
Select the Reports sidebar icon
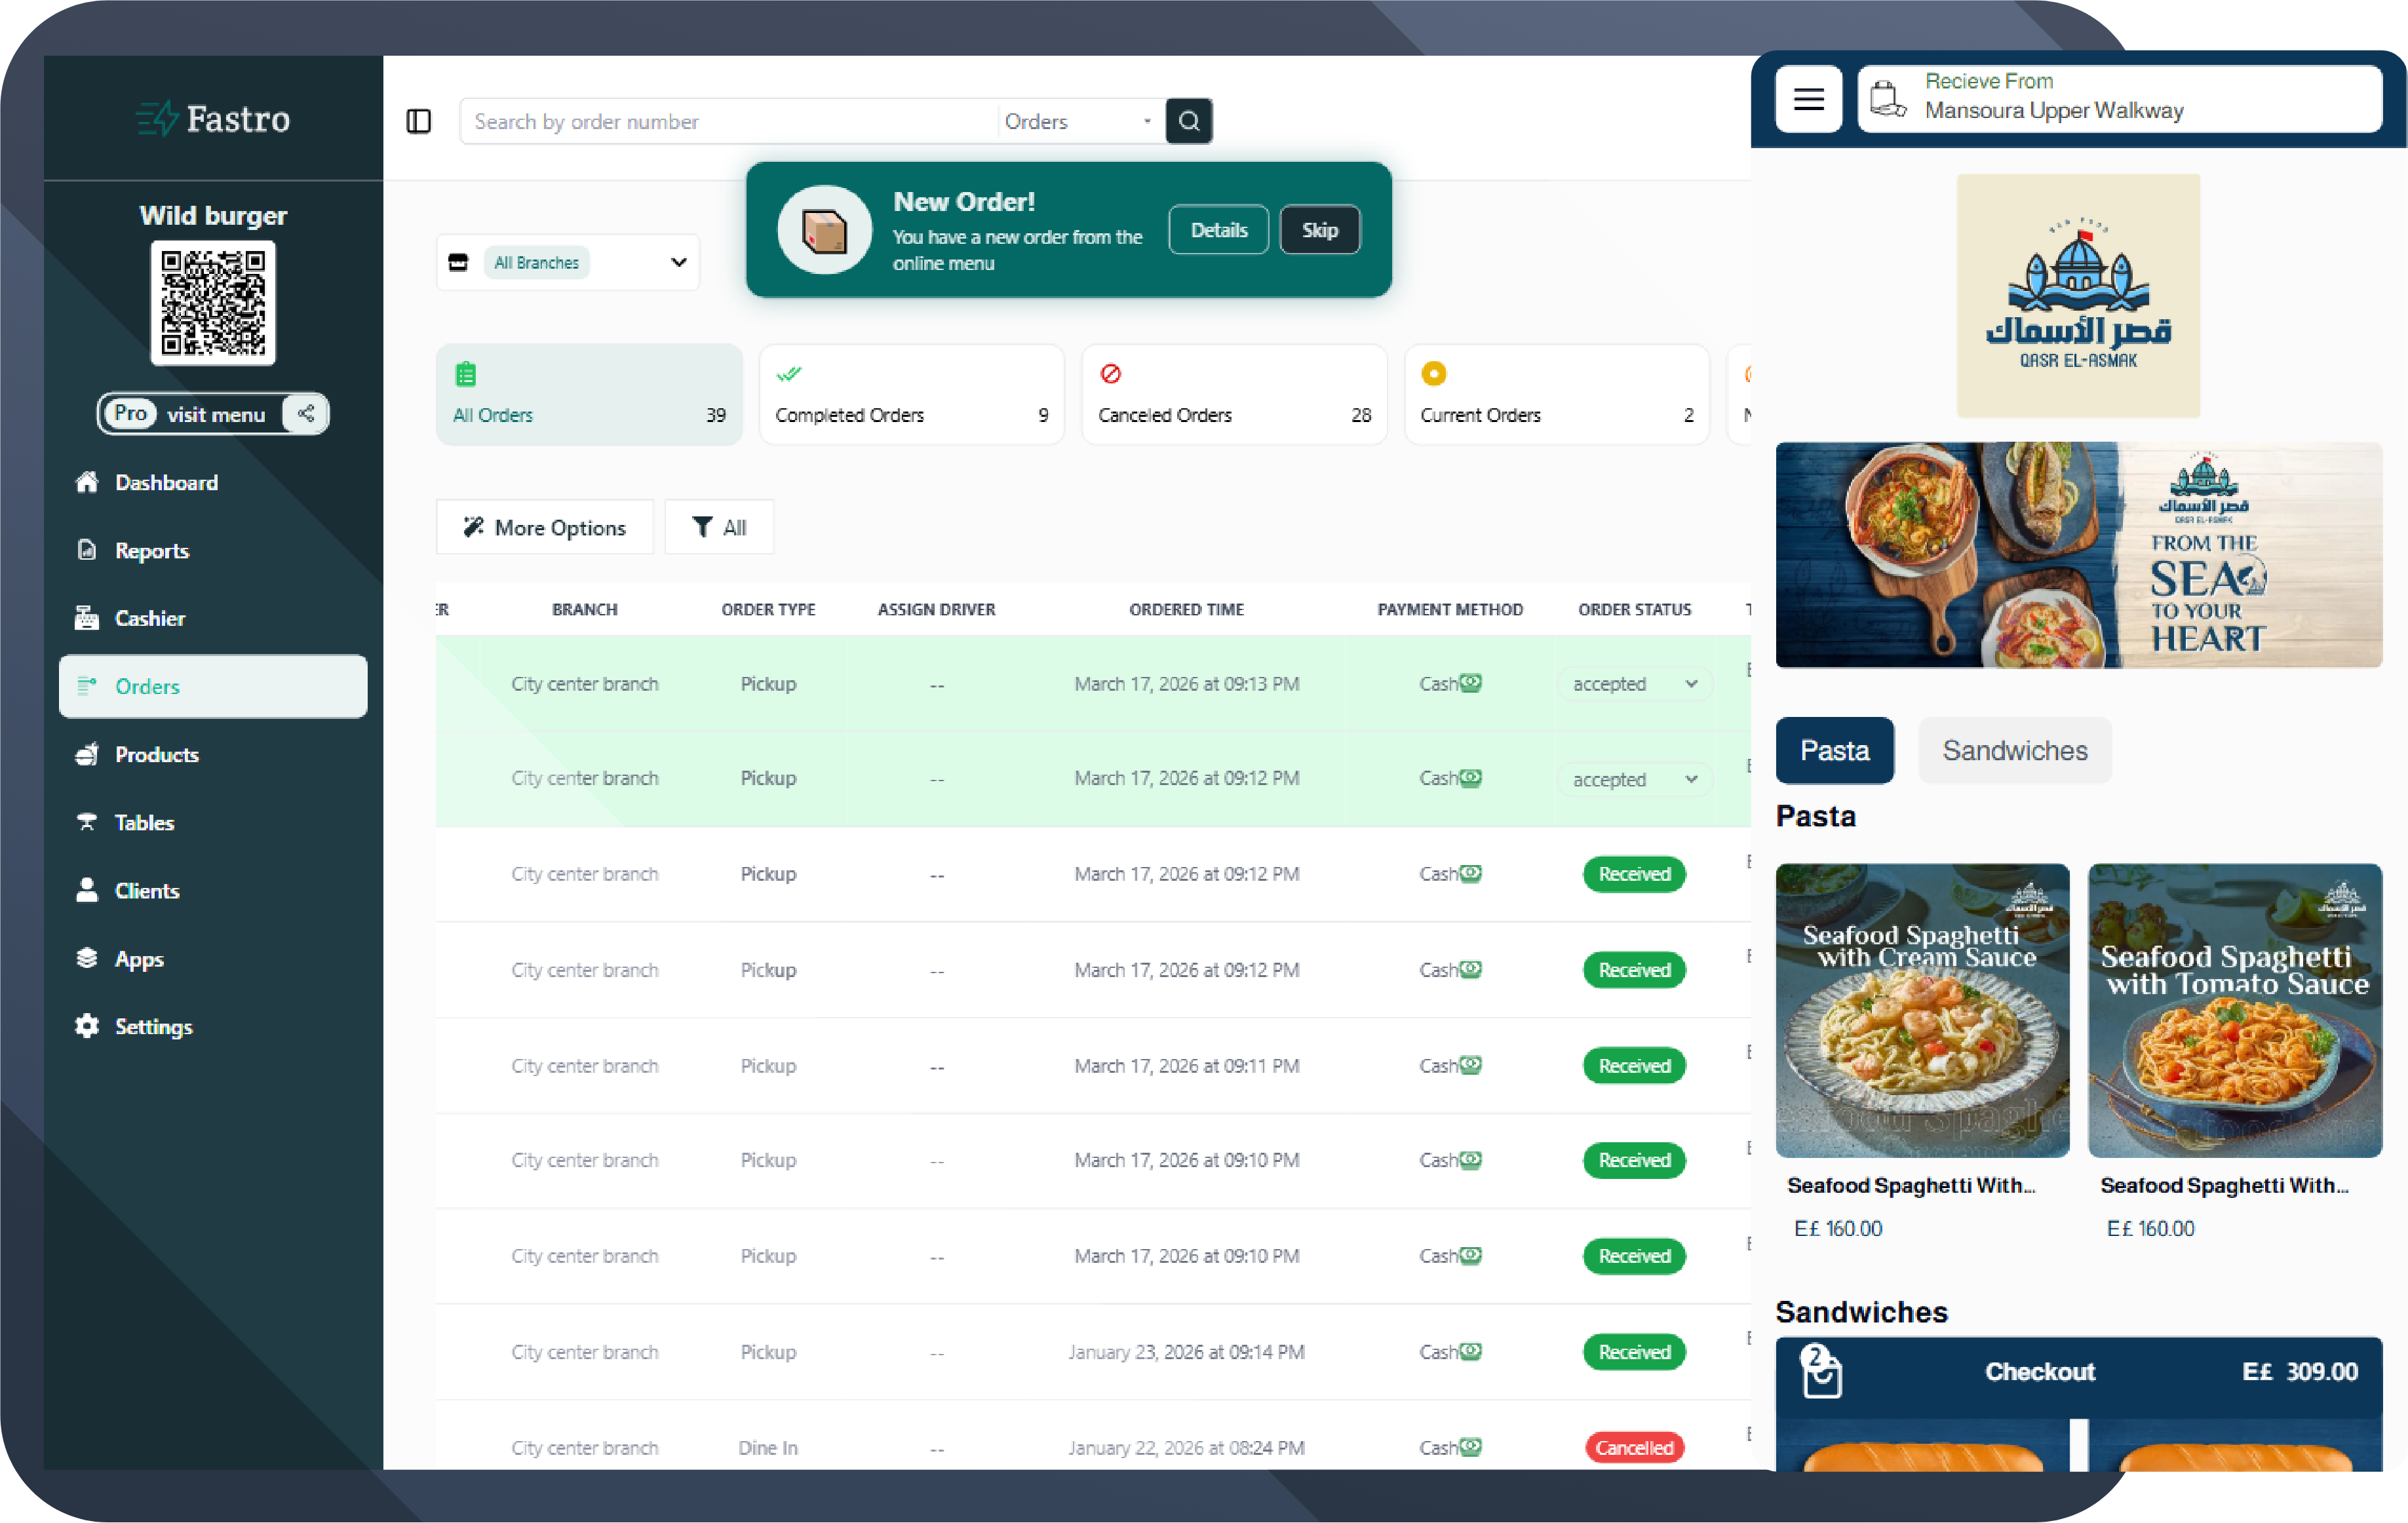[x=87, y=550]
